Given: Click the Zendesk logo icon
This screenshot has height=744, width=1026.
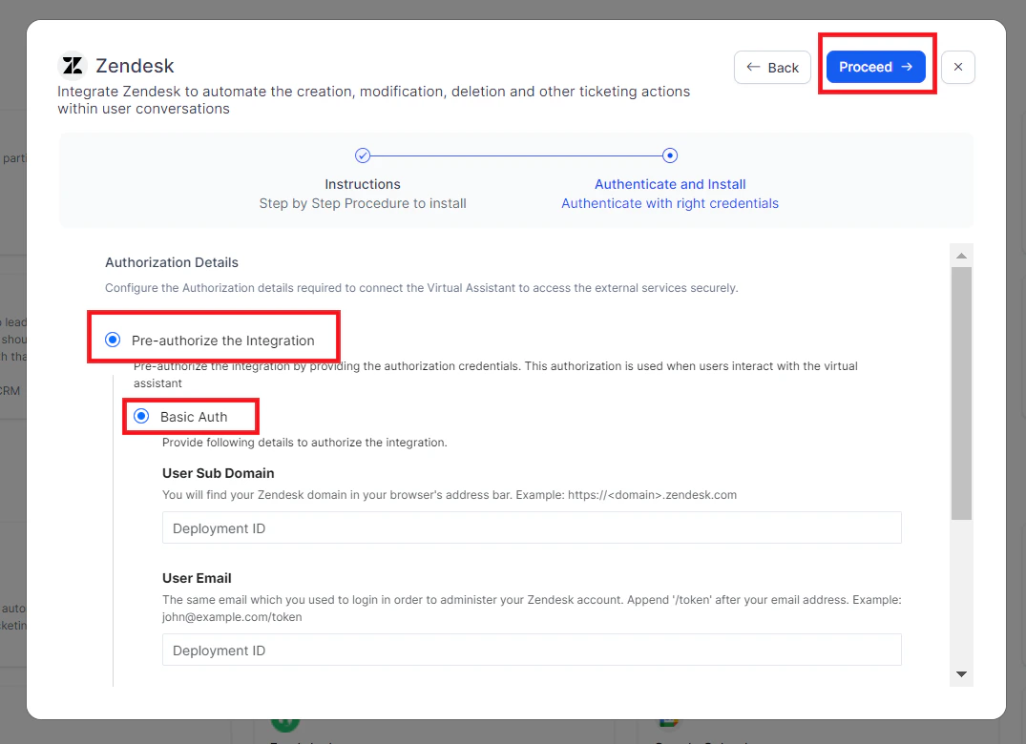Looking at the screenshot, I should click(72, 64).
